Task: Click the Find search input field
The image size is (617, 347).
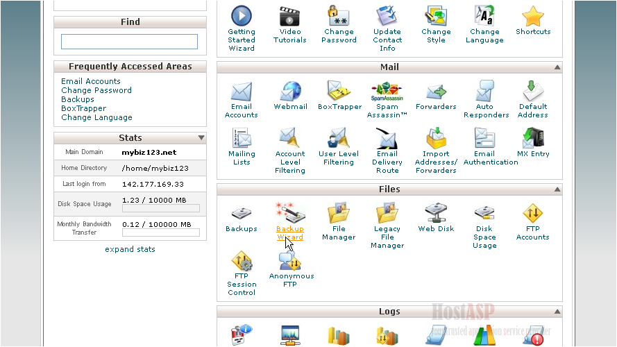Action: point(129,42)
